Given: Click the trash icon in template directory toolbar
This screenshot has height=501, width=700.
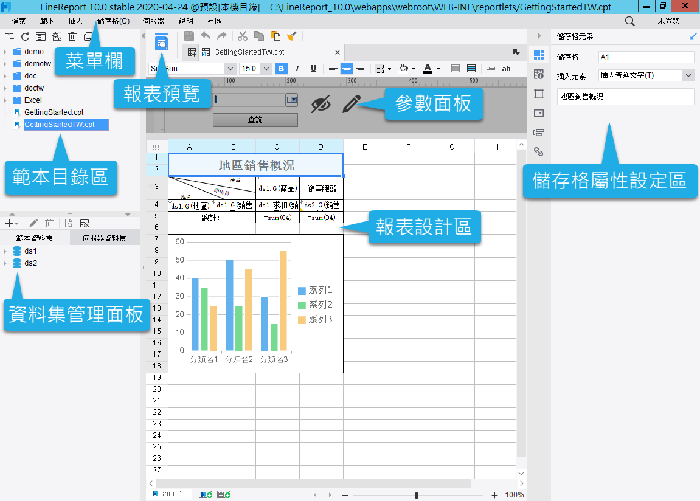Looking at the screenshot, I should 72,37.
